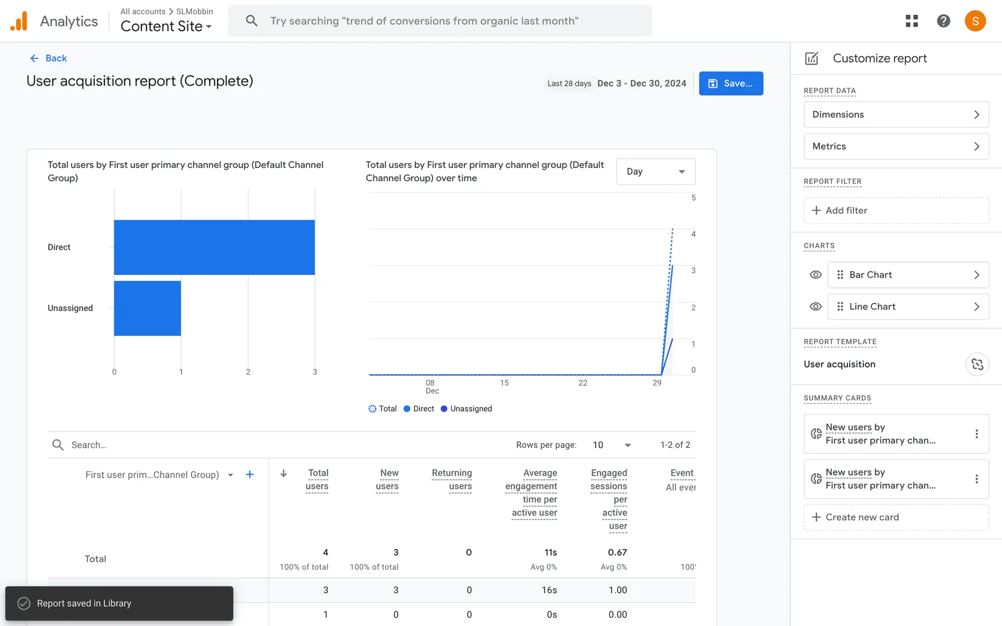Open more options for first summary card
The width and height of the screenshot is (1002, 626).
tap(976, 434)
